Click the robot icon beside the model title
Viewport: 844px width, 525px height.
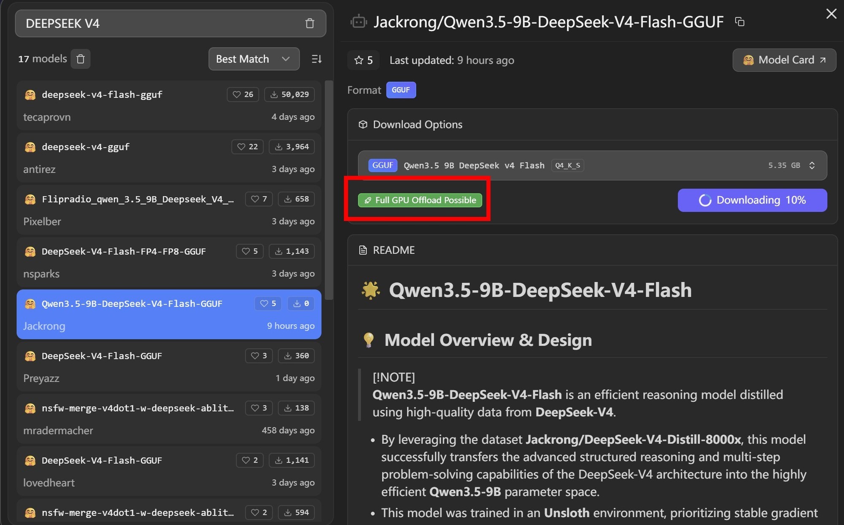point(358,22)
